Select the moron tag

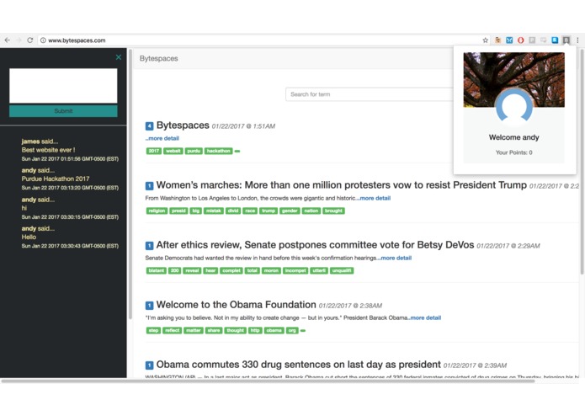pos(271,270)
